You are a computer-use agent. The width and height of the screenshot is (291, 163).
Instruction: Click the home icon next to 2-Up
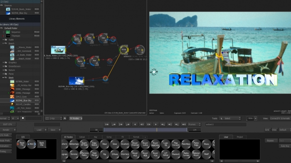coord(65,118)
